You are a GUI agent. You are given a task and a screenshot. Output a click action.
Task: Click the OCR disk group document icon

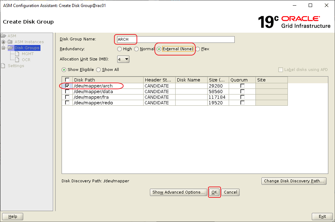tap(18, 60)
